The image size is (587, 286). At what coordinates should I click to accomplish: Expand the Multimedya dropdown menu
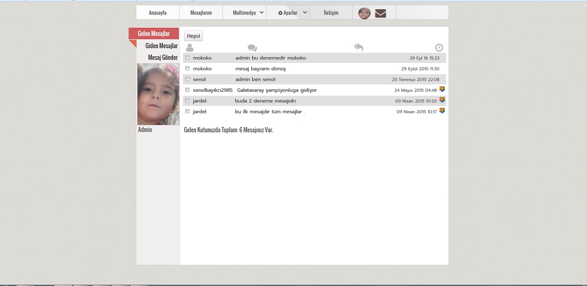[248, 13]
